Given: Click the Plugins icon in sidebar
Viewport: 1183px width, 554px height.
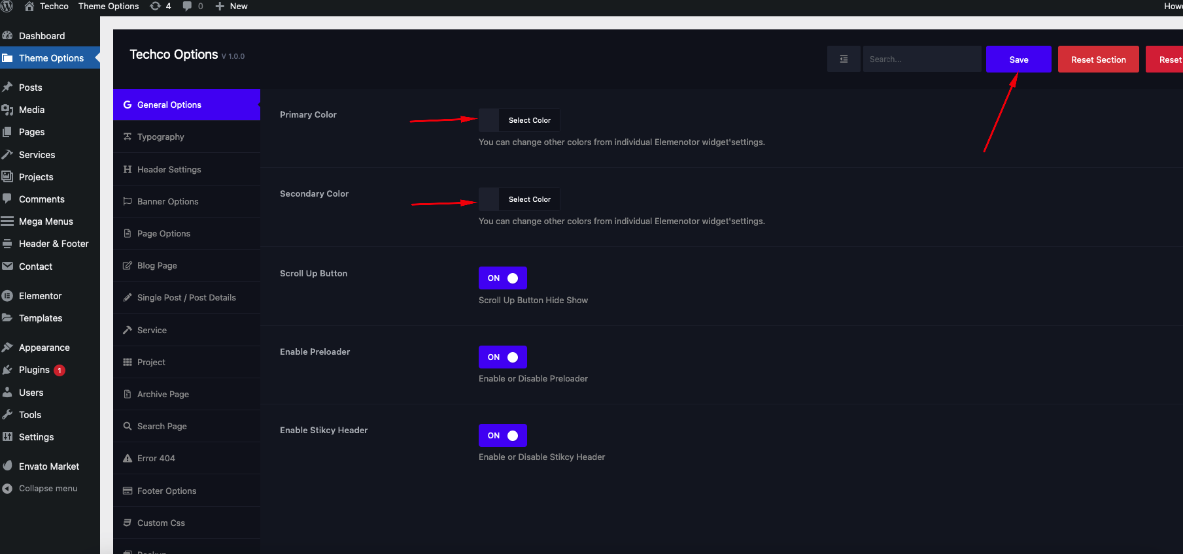Looking at the screenshot, I should pyautogui.click(x=8, y=370).
